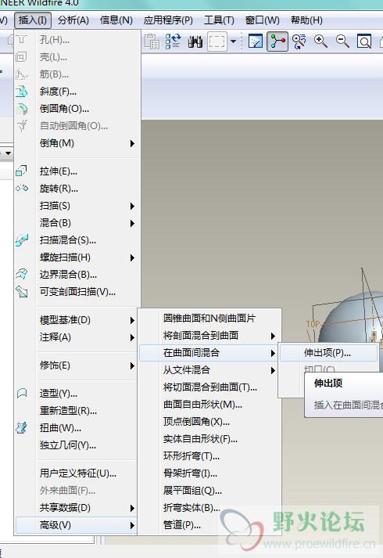The height and width of the screenshot is (558, 383).
Task: Expand 在曲面间混合 submenu
Action: pyautogui.click(x=209, y=353)
